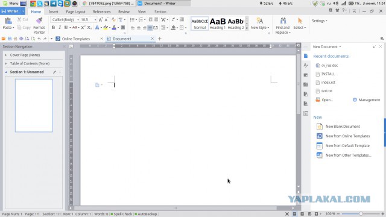Expand the Table of Contents (None) item
This screenshot has width=386, height=217.
[x=6, y=63]
